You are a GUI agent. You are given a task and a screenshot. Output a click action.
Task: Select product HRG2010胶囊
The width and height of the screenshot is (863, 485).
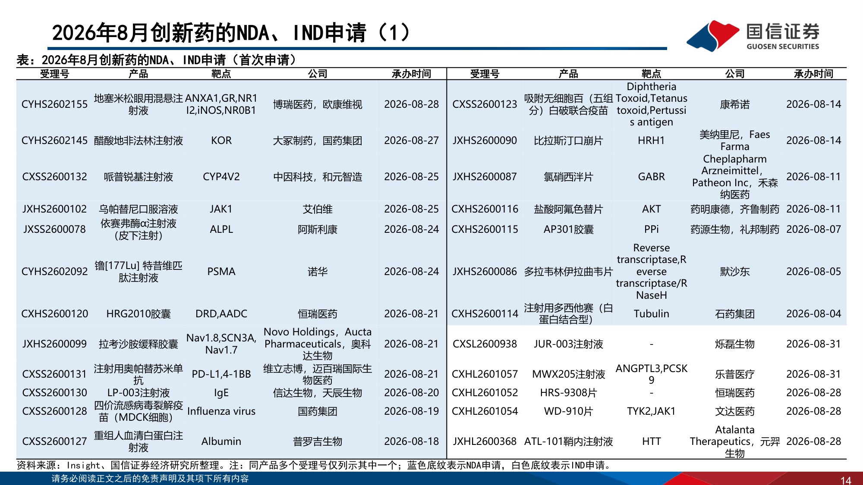pyautogui.click(x=139, y=314)
